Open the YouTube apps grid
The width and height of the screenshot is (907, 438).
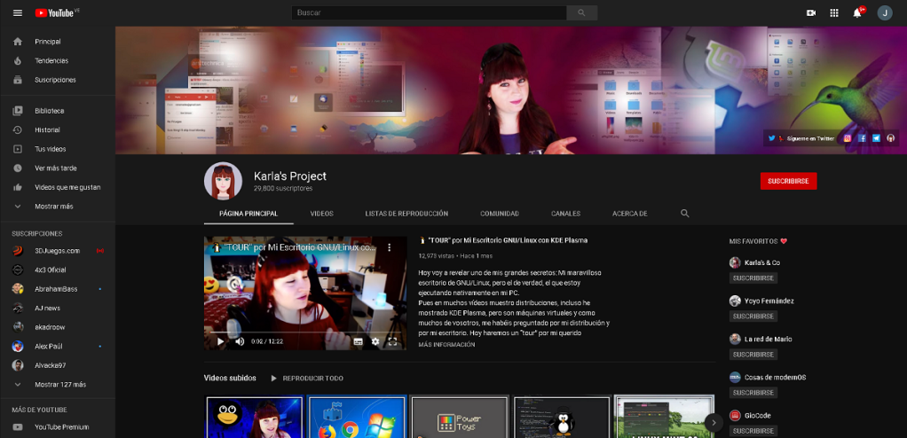click(x=834, y=12)
